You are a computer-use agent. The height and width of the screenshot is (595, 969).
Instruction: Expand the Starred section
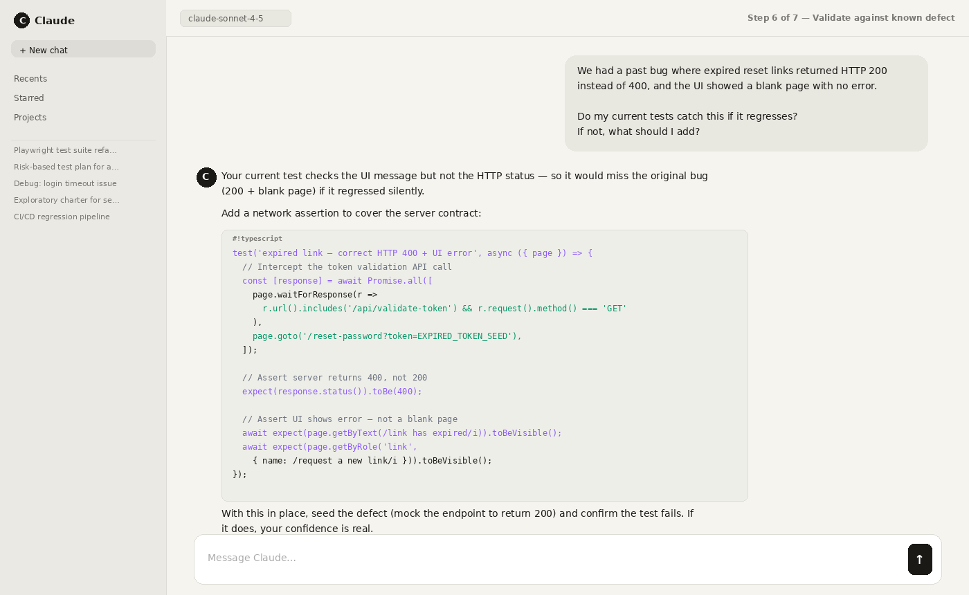point(28,98)
